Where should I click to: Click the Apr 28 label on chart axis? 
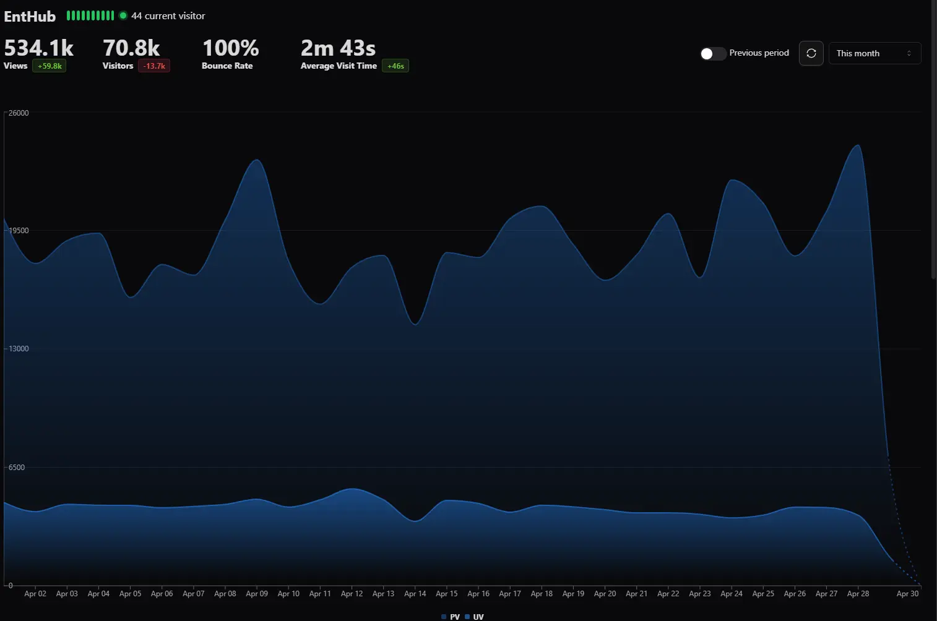click(858, 594)
